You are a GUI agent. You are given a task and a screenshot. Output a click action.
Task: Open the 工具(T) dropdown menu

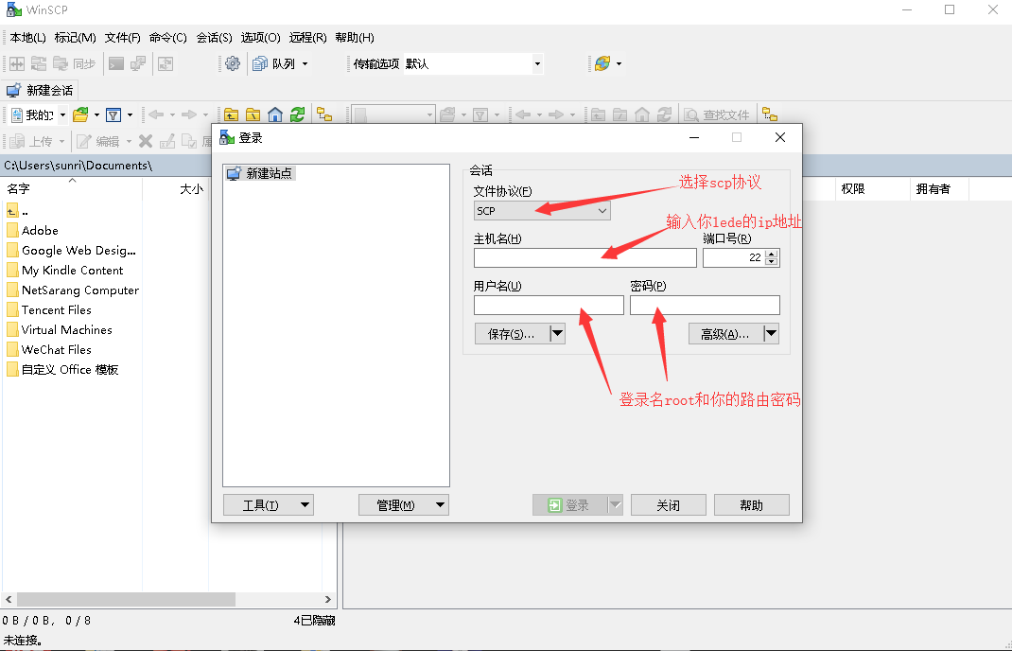(268, 504)
